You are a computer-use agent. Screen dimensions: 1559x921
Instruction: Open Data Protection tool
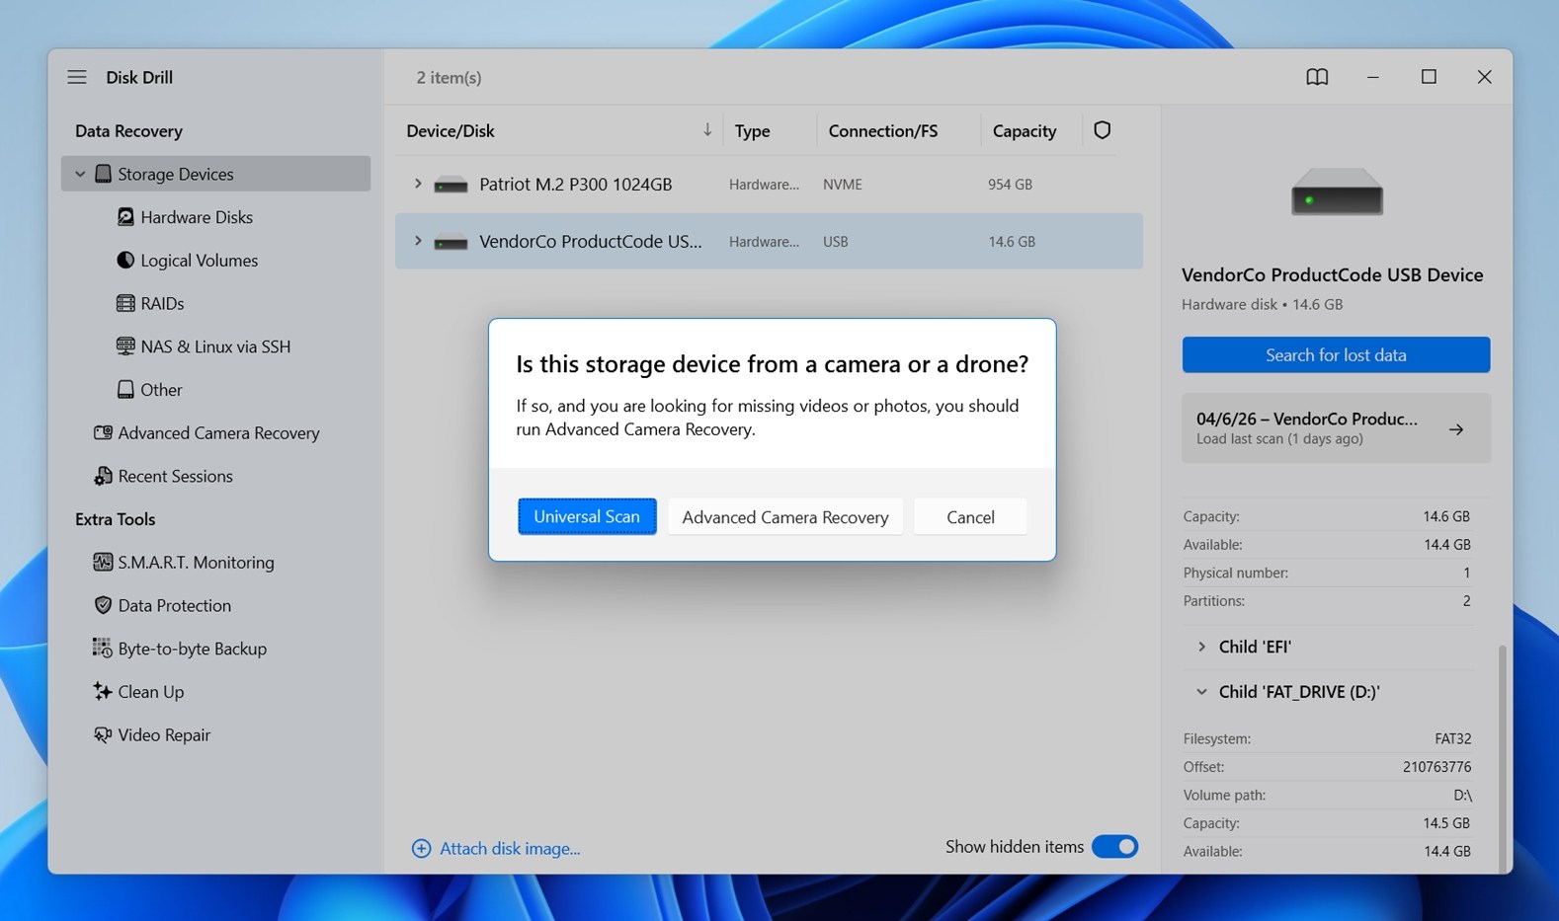click(x=174, y=605)
